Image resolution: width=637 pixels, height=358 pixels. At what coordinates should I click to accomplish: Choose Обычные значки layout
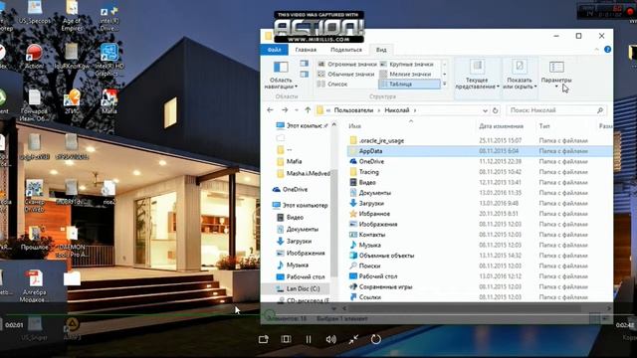click(x=347, y=74)
